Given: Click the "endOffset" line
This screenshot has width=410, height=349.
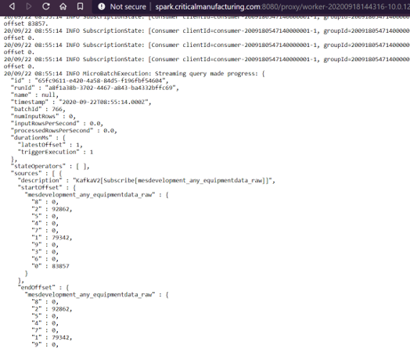Looking at the screenshot, I should coord(43,287).
